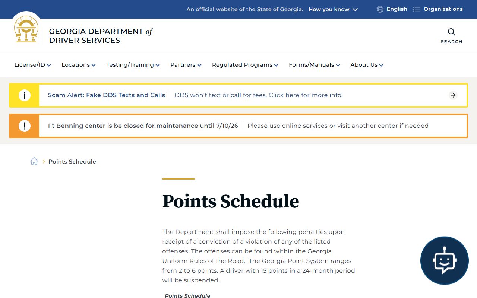This screenshot has width=477, height=298.
Task: Click the Scam Alert arrow icon
Action: tap(453, 95)
